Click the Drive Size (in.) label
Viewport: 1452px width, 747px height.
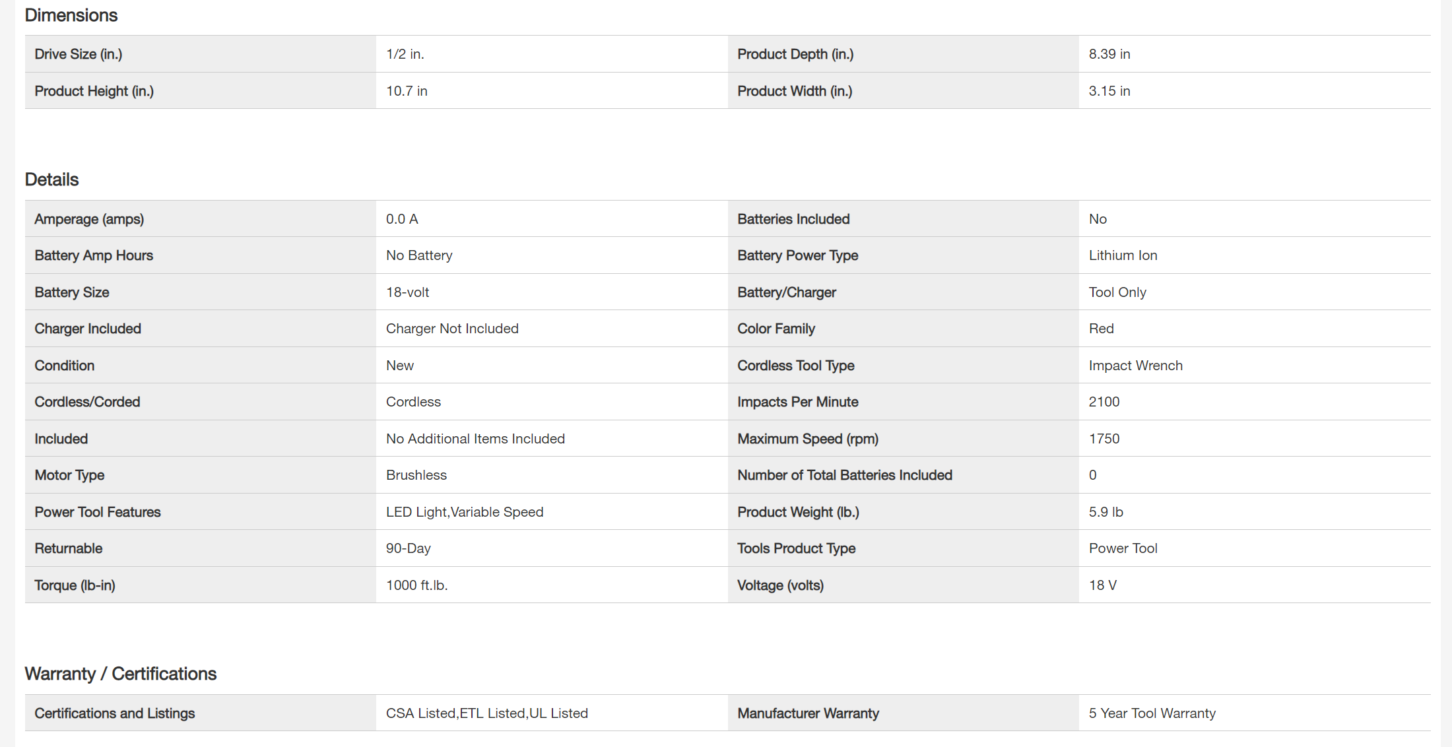click(x=79, y=54)
